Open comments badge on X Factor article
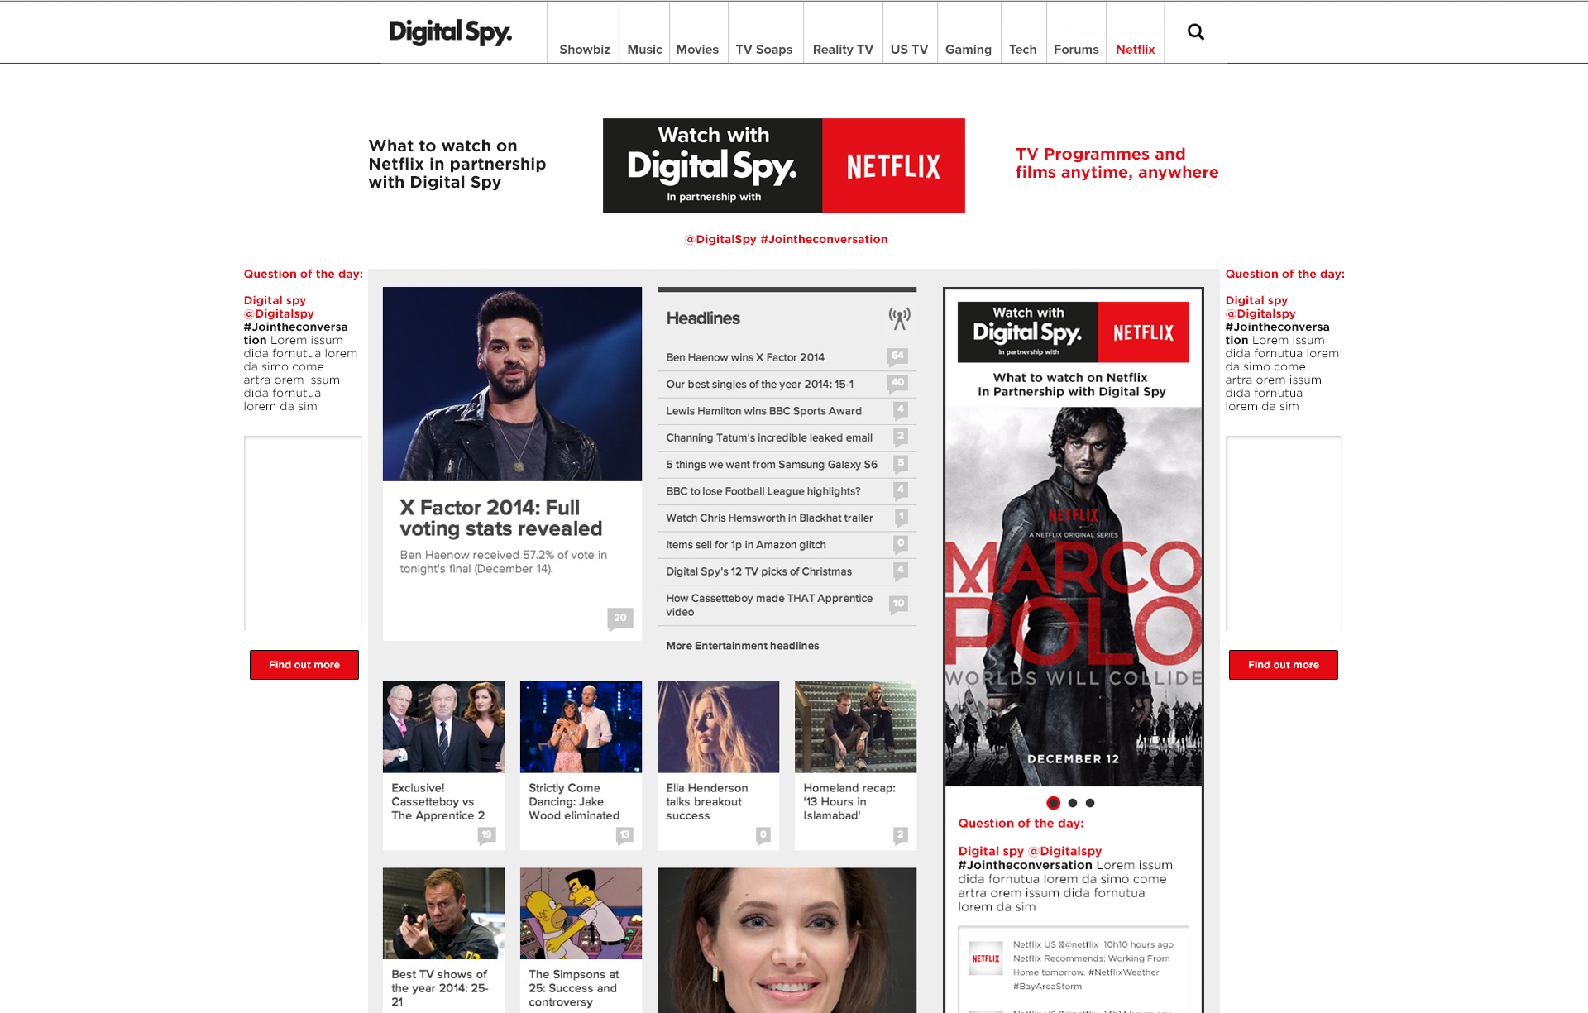The image size is (1588, 1013). tap(619, 618)
